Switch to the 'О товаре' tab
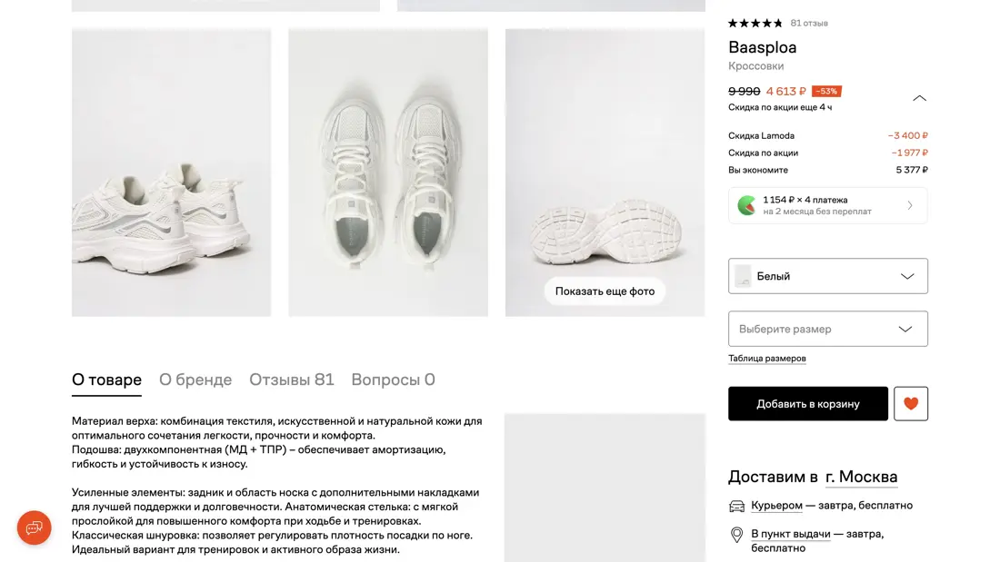The width and height of the screenshot is (1000, 562). pyautogui.click(x=105, y=380)
